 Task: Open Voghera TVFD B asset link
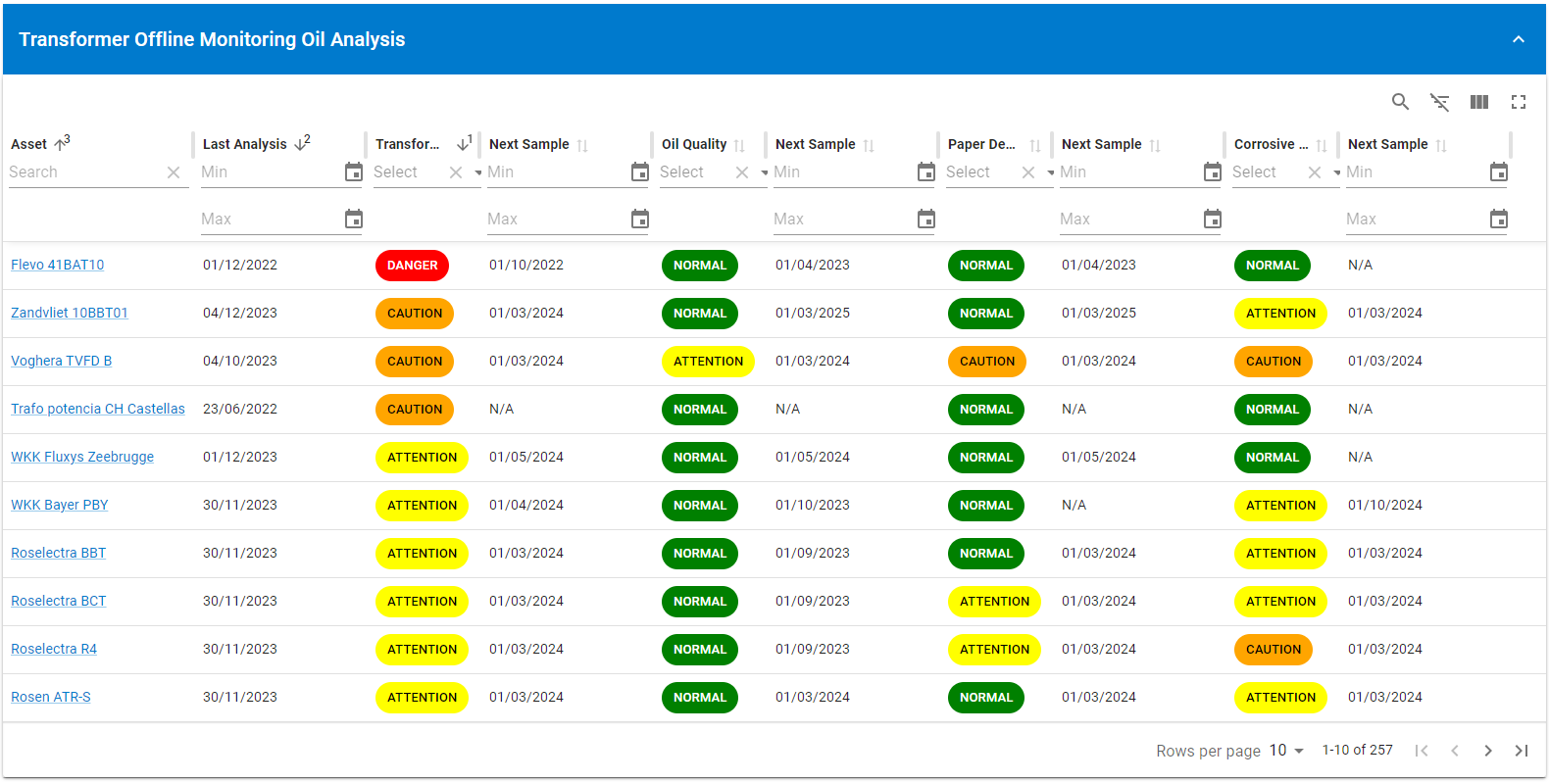tap(61, 362)
